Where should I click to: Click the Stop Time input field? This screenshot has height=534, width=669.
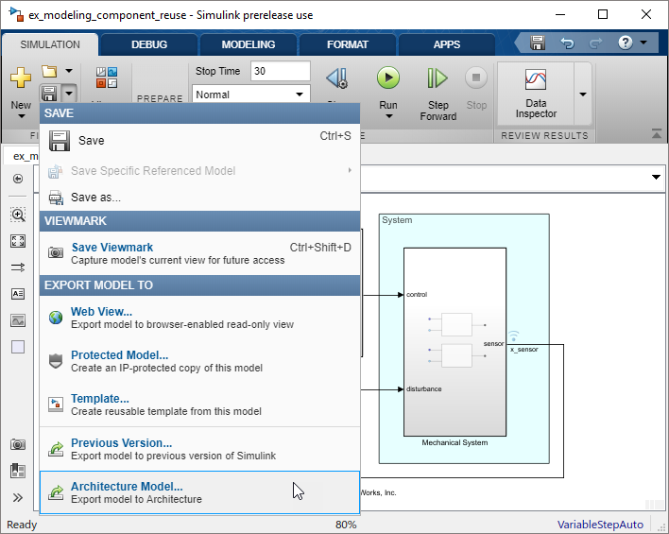[280, 71]
